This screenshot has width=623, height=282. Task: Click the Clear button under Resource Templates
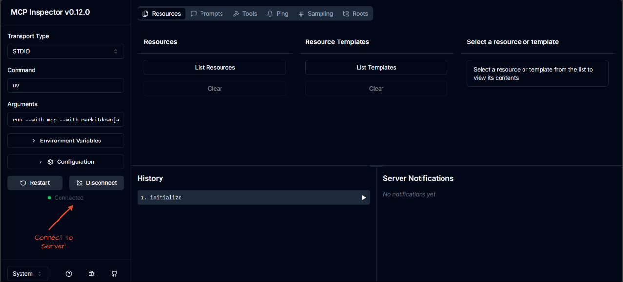click(x=376, y=88)
